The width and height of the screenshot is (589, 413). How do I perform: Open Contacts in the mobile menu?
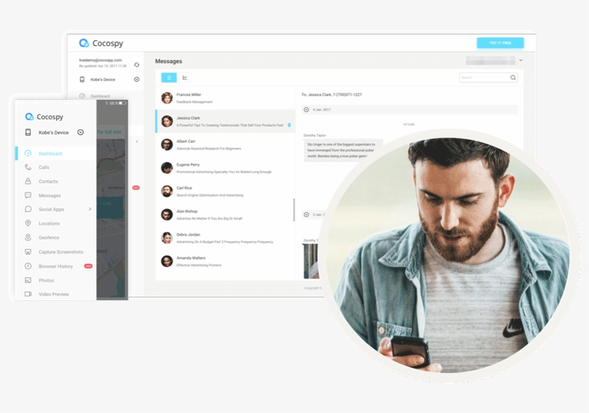55,181
